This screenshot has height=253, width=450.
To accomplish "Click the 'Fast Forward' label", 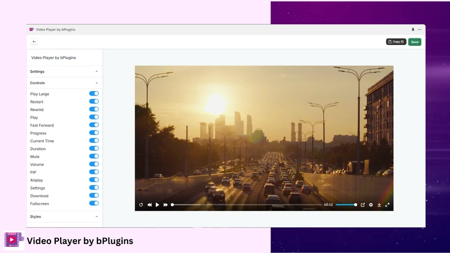I will tap(42, 125).
